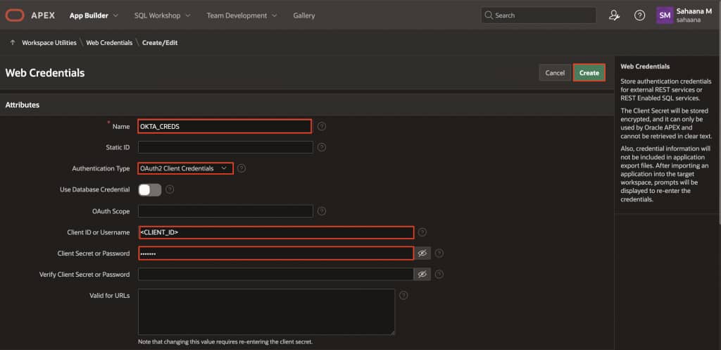Click the Name field containing OKTA_CREDS
Image resolution: width=721 pixels, height=350 pixels.
(225, 126)
